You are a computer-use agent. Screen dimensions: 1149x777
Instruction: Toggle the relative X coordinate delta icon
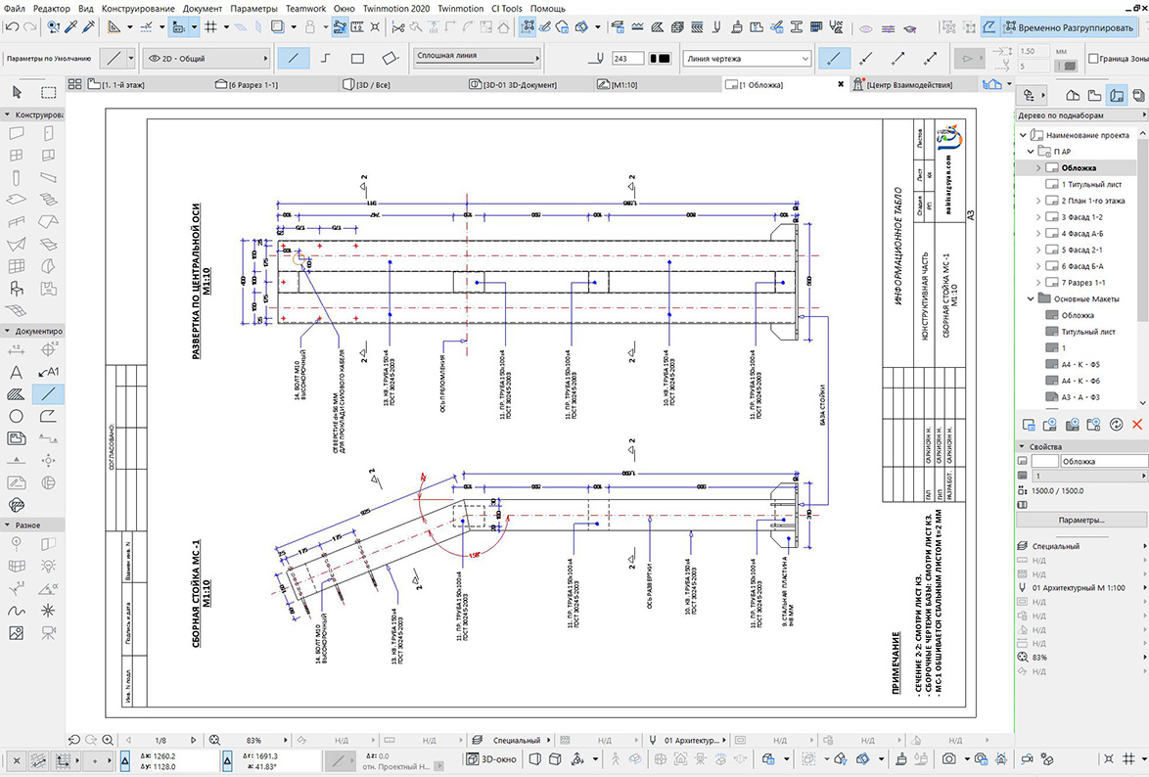(x=125, y=761)
